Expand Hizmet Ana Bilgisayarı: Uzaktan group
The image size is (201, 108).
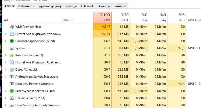(x=6, y=62)
